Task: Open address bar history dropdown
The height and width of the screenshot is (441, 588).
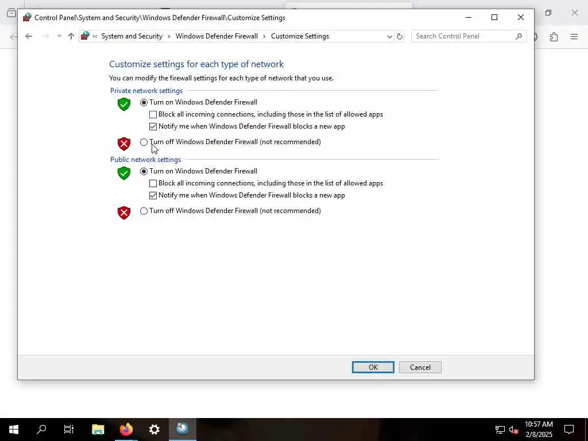Action: click(390, 36)
